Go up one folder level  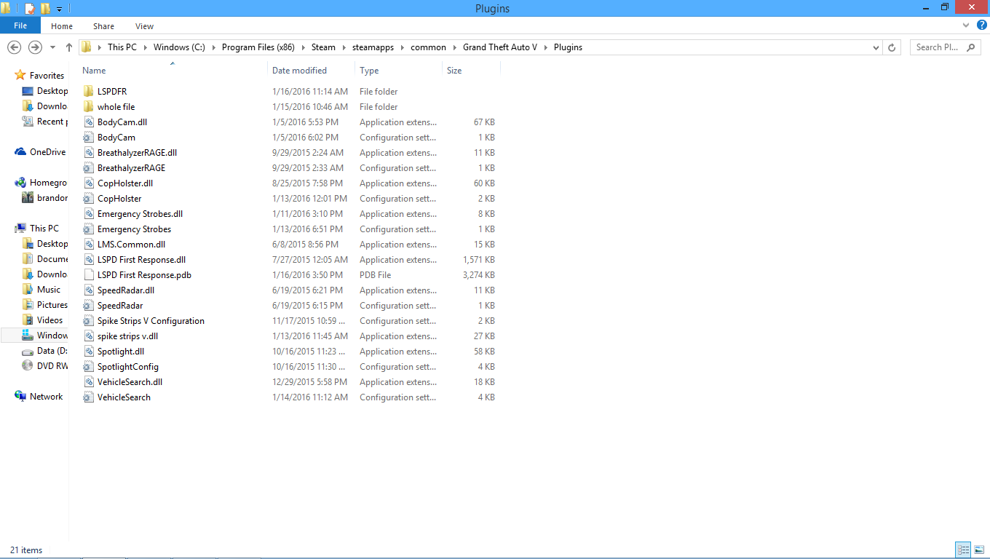[x=69, y=47]
